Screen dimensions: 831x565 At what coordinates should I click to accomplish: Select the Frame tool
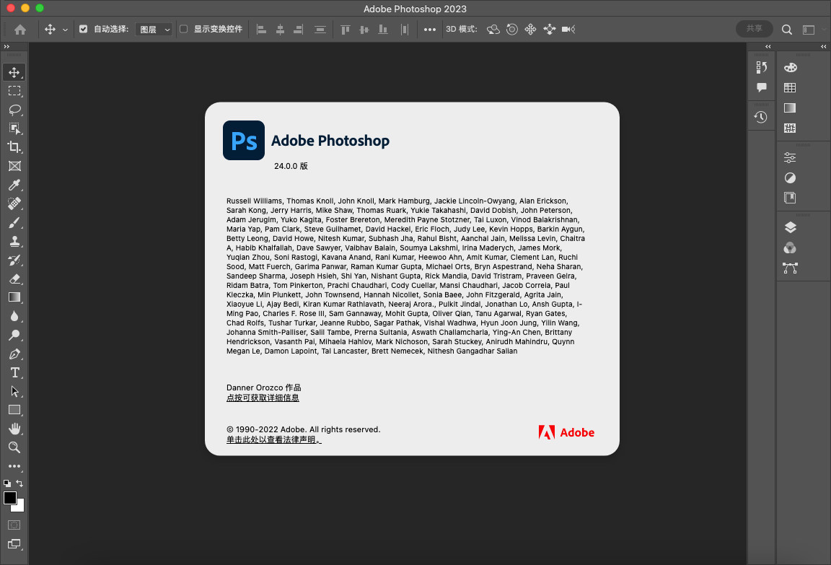(14, 166)
